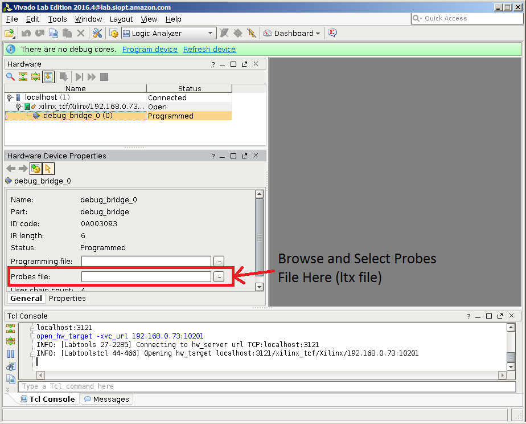This screenshot has width=526, height=424.
Task: Click the Program device link
Action: (150, 50)
